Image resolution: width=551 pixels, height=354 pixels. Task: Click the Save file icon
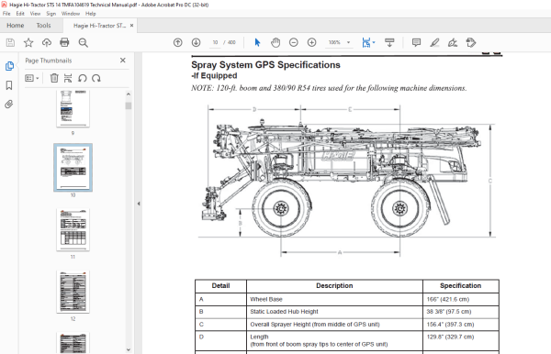coord(10,42)
